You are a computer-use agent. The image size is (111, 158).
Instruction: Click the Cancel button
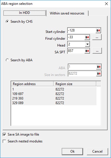[97, 151]
